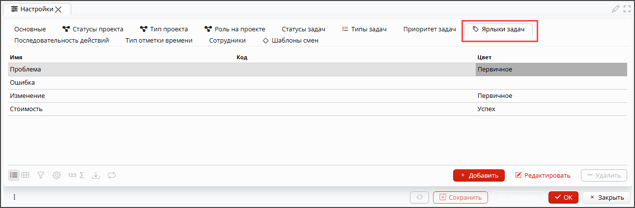
Task: Open the filter funnel icon
Action: coord(41,175)
